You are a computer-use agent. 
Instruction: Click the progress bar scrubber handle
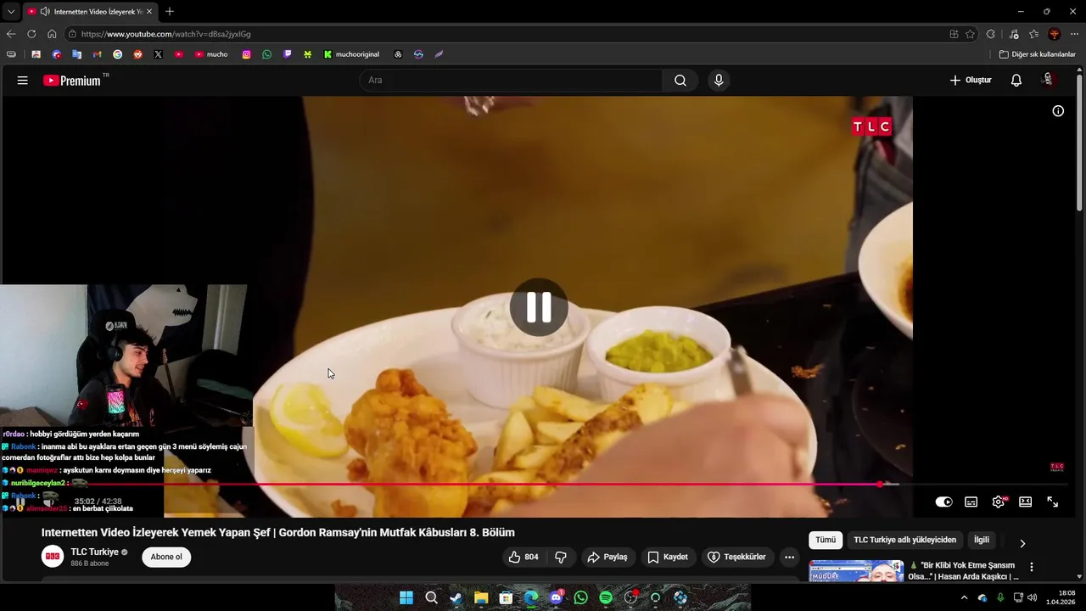pos(880,485)
